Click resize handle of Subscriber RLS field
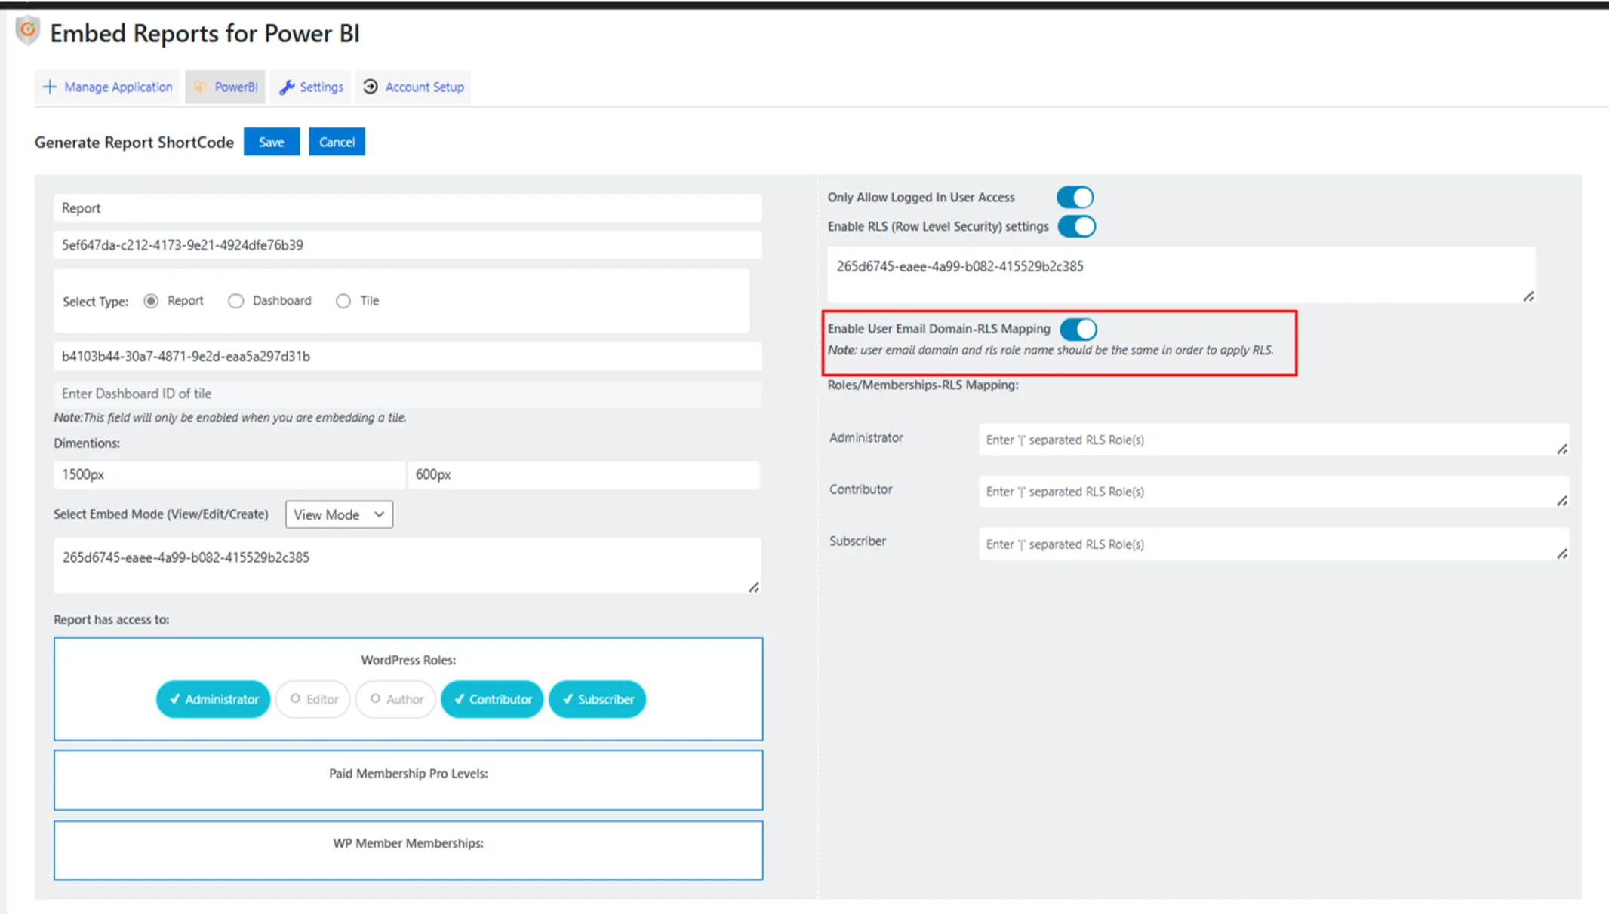The height and width of the screenshot is (914, 1609). click(x=1562, y=554)
